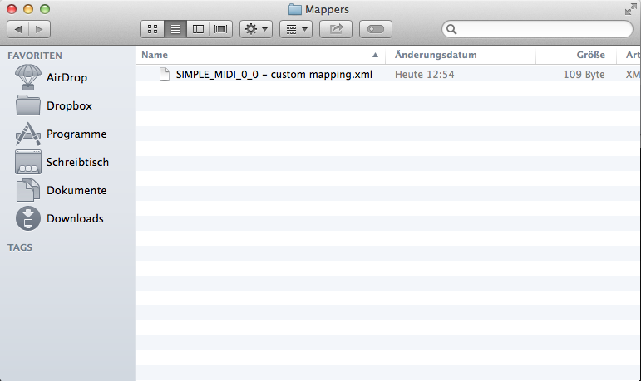Click the xml file's document icon
This screenshot has width=641, height=381.
(x=165, y=75)
